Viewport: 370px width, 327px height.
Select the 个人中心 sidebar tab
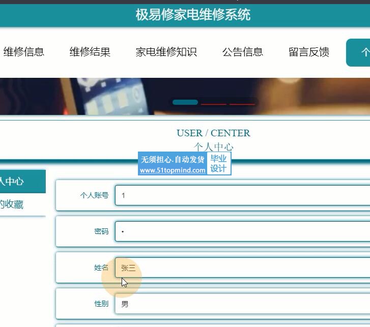pos(23,182)
